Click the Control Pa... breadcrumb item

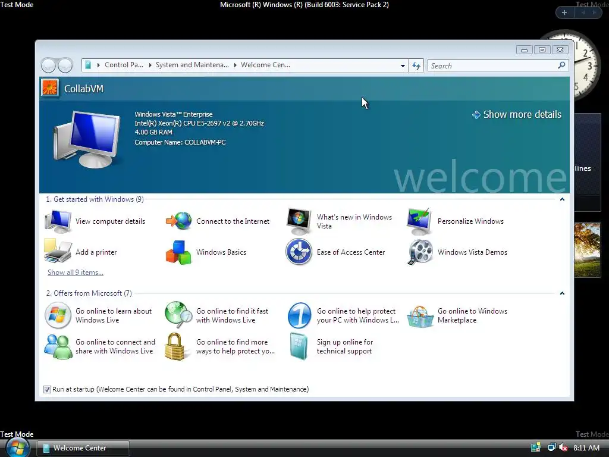pos(124,65)
